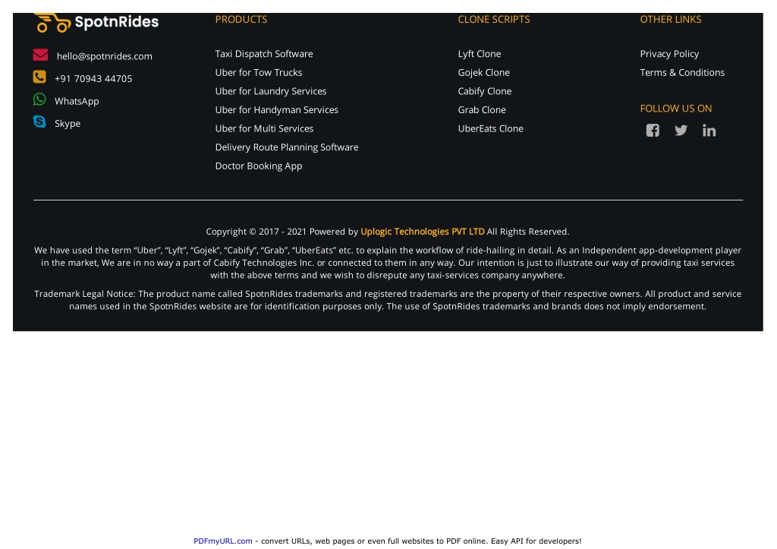Open the Facebook social icon
Viewport: 777px width, 549px height.
pos(653,131)
